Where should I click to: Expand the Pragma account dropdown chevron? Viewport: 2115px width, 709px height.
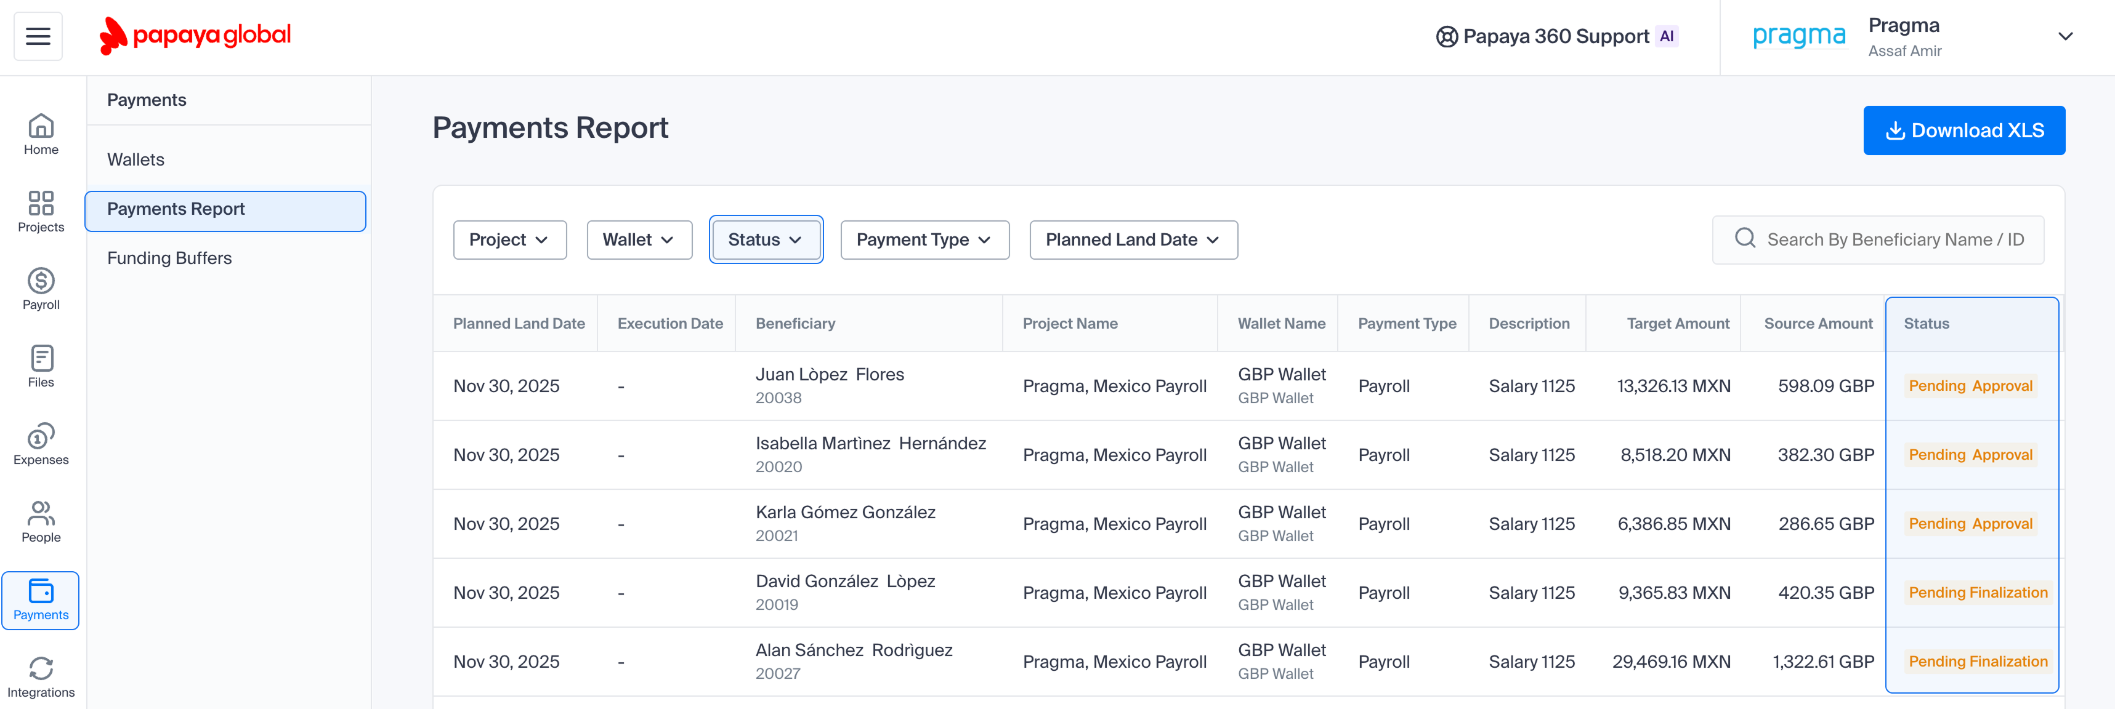[2065, 36]
